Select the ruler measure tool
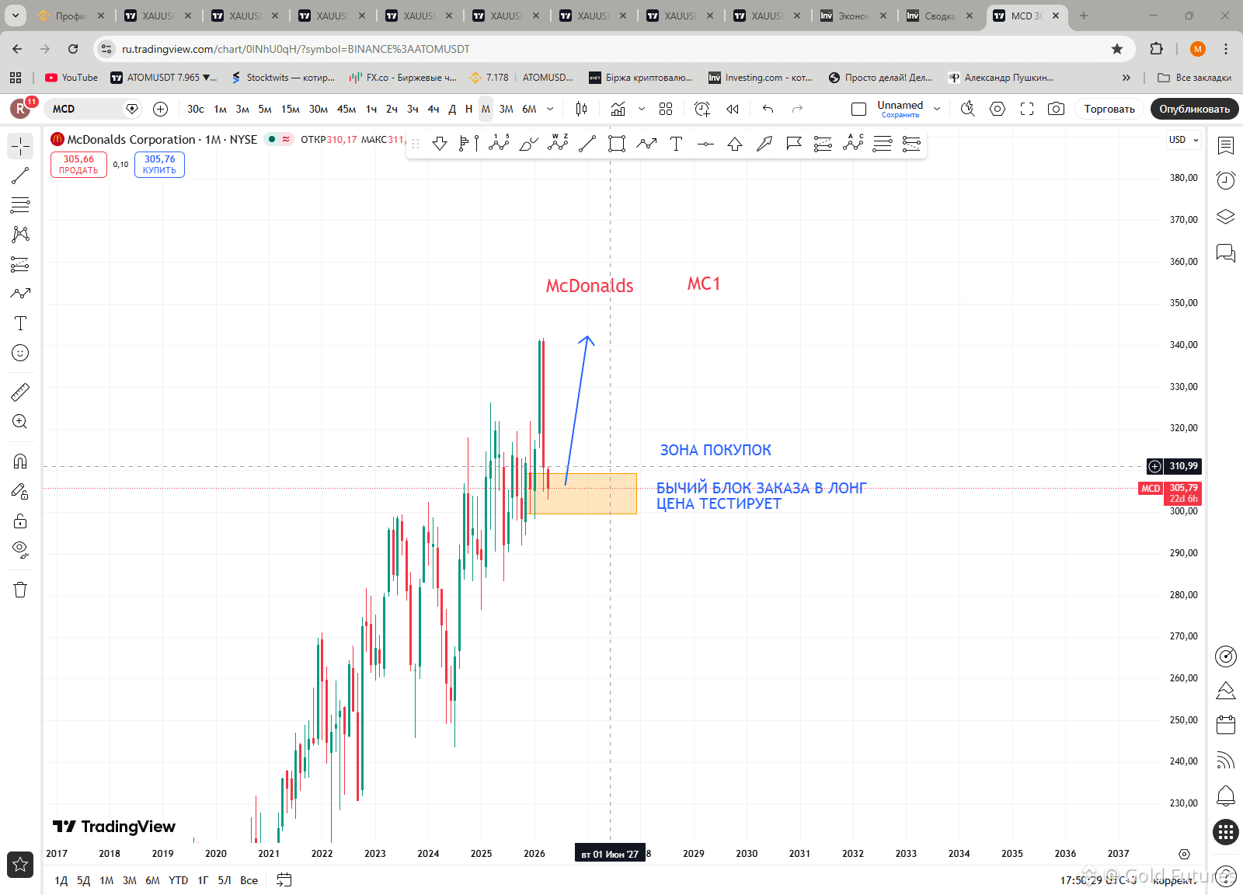This screenshot has width=1243, height=895. [20, 392]
